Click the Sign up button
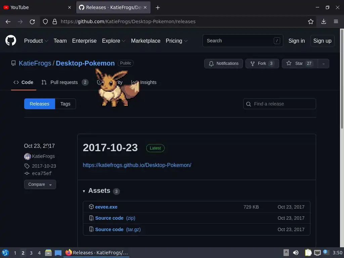Image resolution: width=344 pixels, height=258 pixels. tap(322, 41)
